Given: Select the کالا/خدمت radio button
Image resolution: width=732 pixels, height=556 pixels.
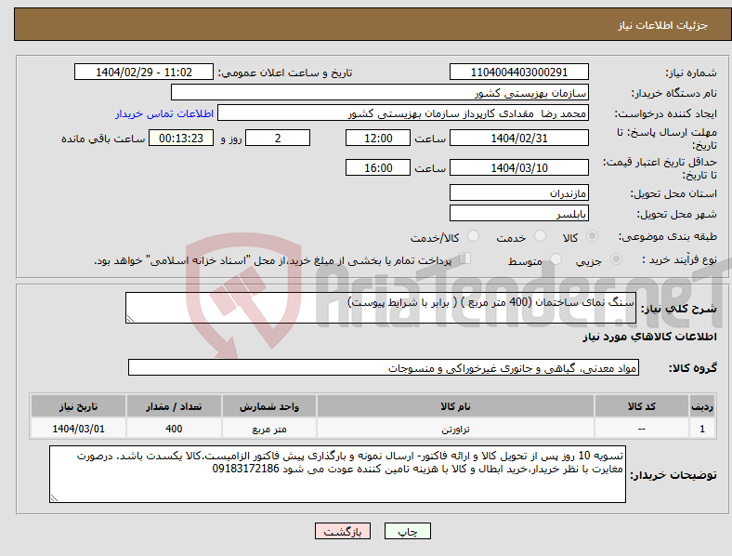Looking at the screenshot, I should click(474, 236).
